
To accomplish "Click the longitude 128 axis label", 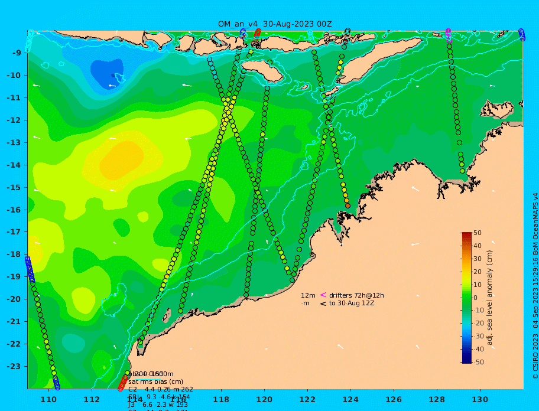I will click(437, 399).
